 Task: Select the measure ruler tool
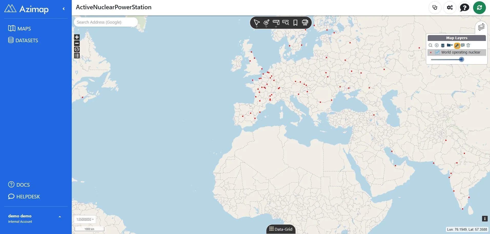pyautogui.click(x=276, y=23)
